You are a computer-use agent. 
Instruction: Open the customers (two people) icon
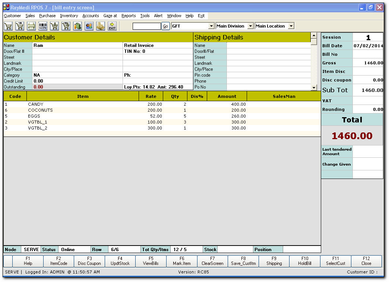click(89, 26)
